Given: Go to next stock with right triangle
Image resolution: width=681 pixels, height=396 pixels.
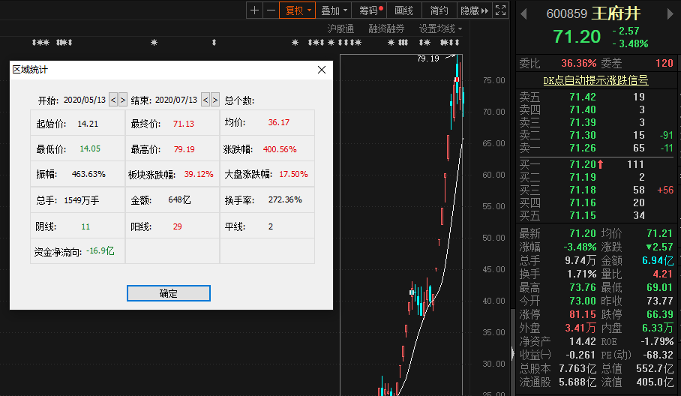Looking at the screenshot, I should click(x=670, y=14).
